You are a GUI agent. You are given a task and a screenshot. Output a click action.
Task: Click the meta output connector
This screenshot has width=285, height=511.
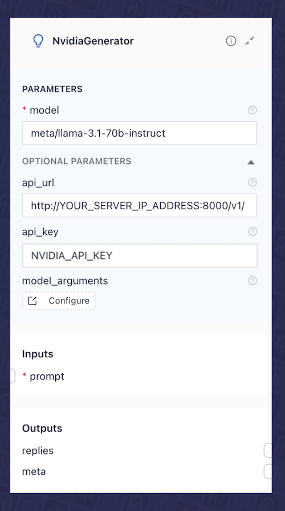pos(268,471)
